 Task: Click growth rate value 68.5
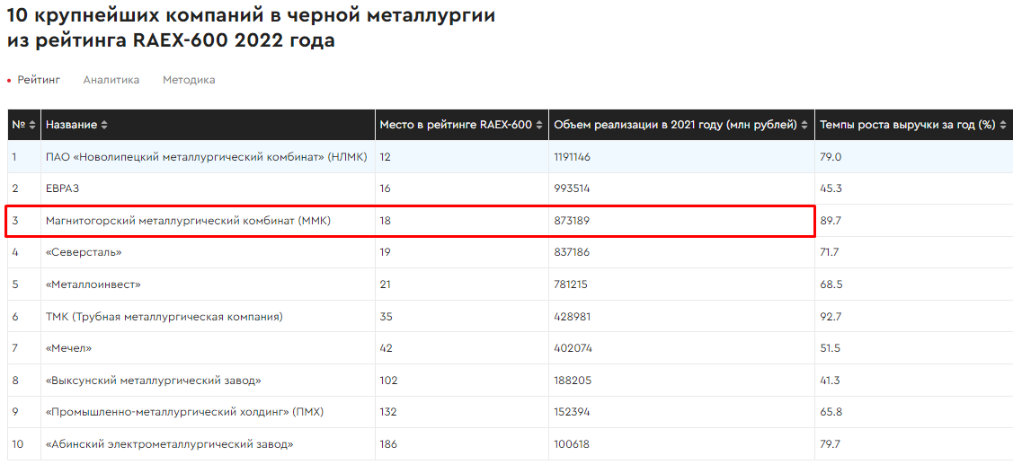(x=830, y=284)
